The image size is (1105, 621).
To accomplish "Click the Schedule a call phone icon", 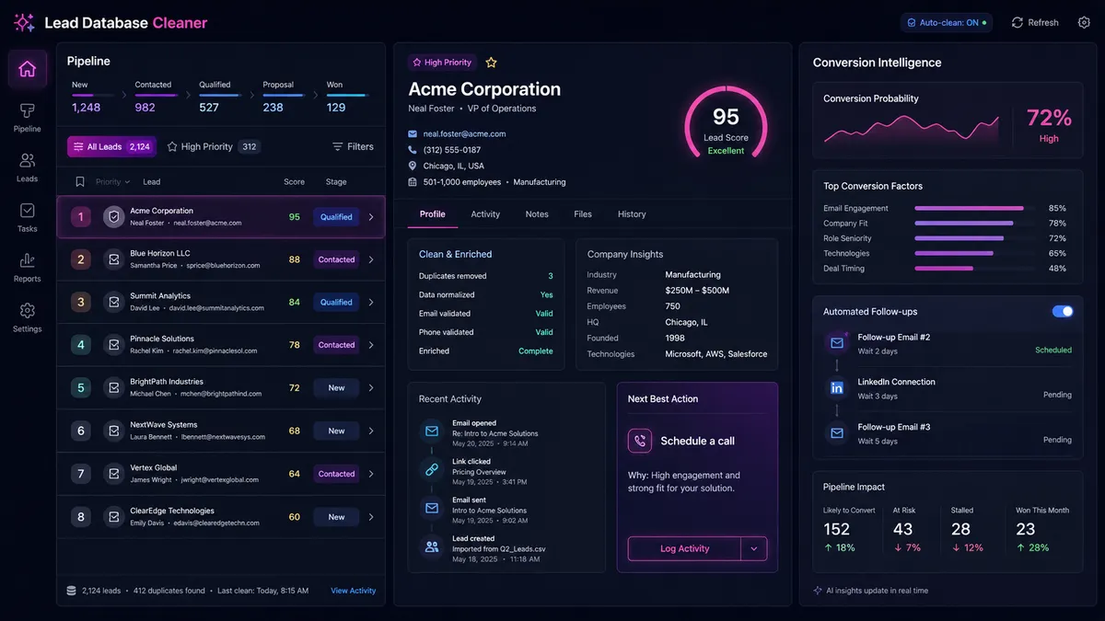I will 640,441.
